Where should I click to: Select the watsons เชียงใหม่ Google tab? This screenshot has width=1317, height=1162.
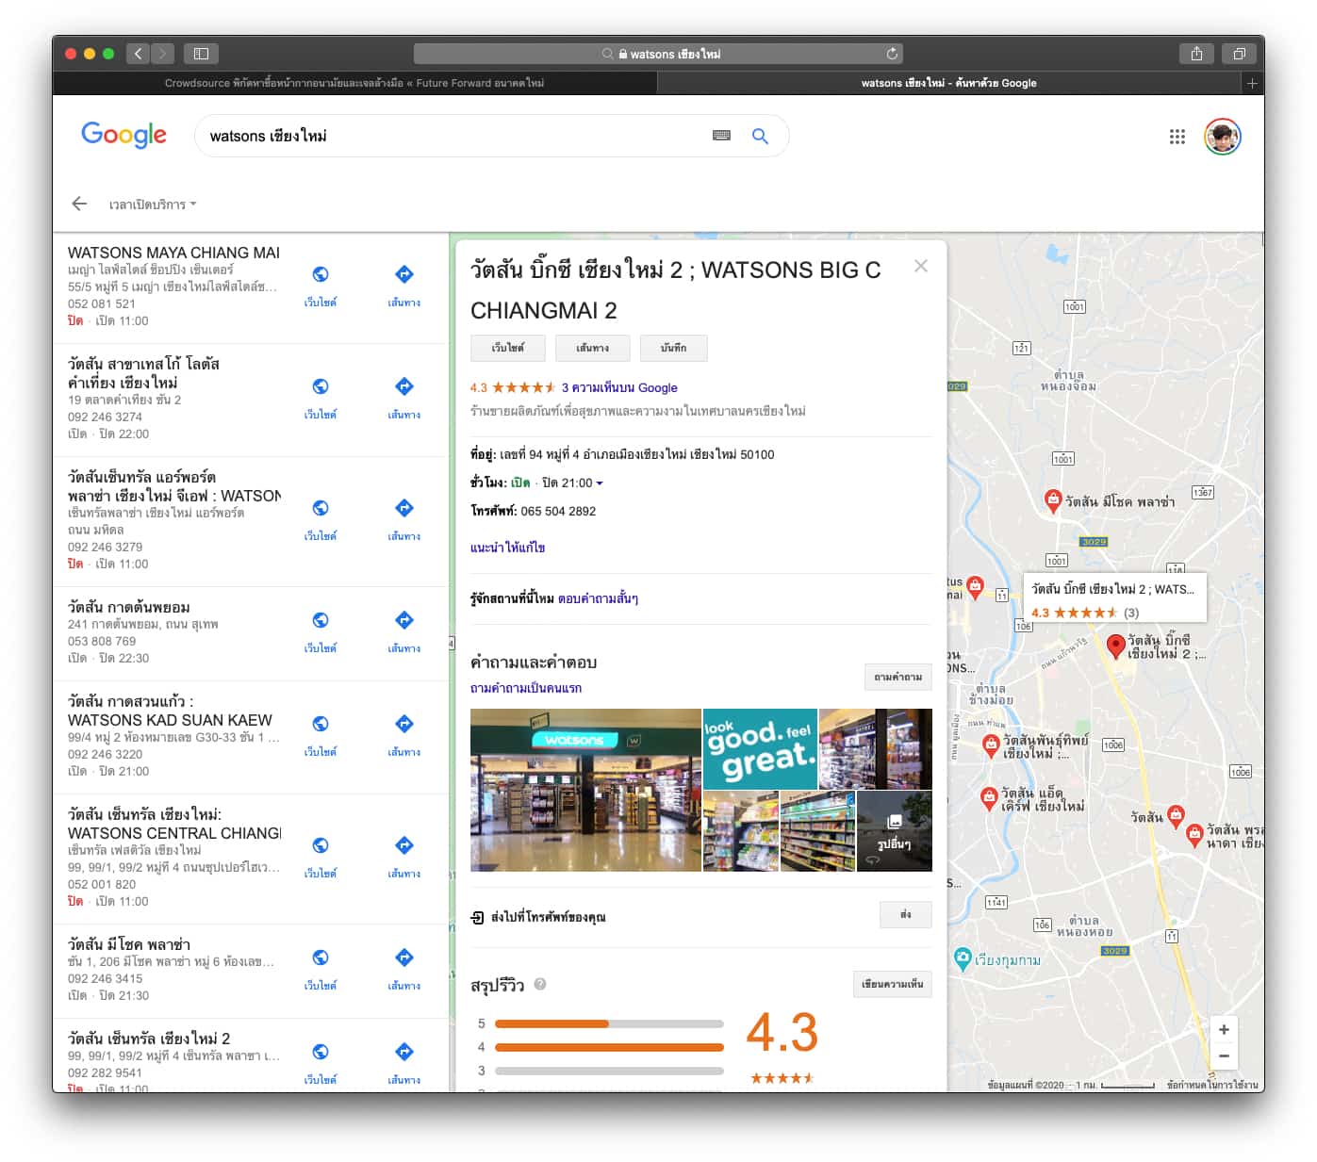[x=948, y=83]
